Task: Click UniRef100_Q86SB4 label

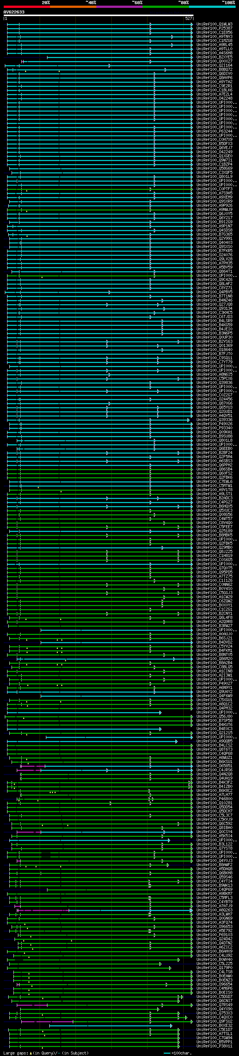Action: (214, 469)
